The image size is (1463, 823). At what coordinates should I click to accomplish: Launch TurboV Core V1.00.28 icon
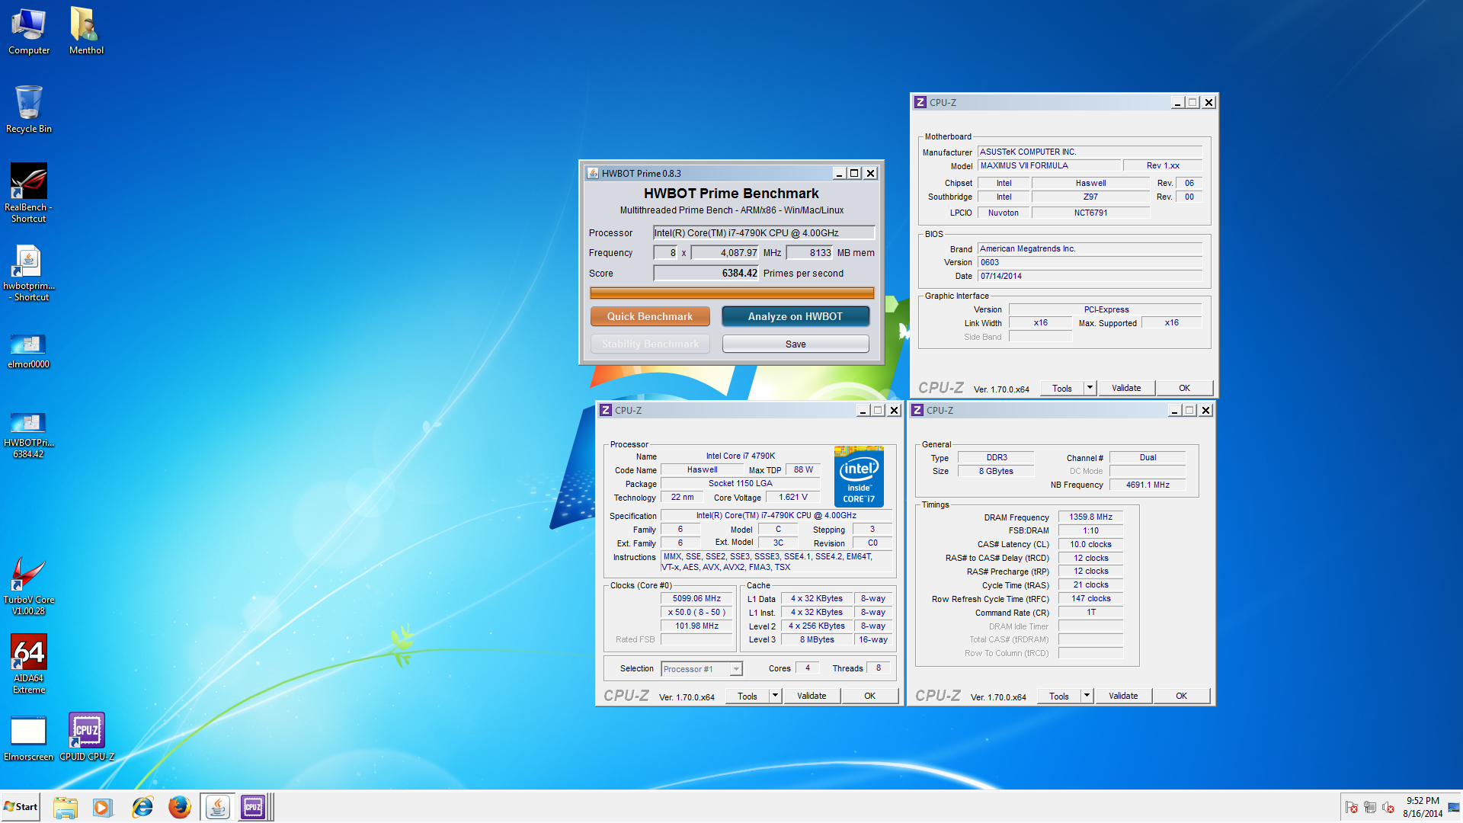(29, 586)
